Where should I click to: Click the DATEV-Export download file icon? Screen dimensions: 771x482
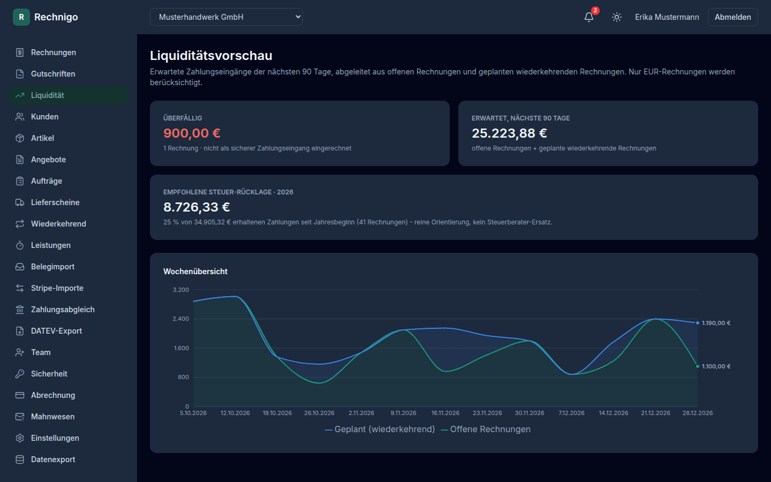[20, 331]
